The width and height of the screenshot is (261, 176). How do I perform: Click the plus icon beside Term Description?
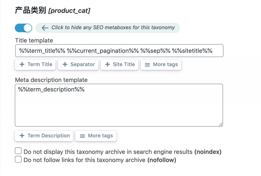(x=22, y=136)
